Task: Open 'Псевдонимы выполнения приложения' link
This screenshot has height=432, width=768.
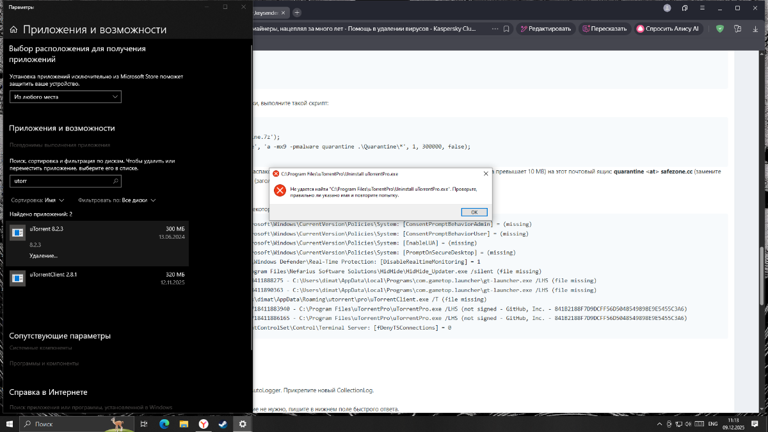Action: pos(60,145)
